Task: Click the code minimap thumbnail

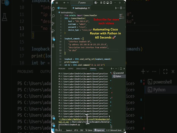Action: pos(122,16)
